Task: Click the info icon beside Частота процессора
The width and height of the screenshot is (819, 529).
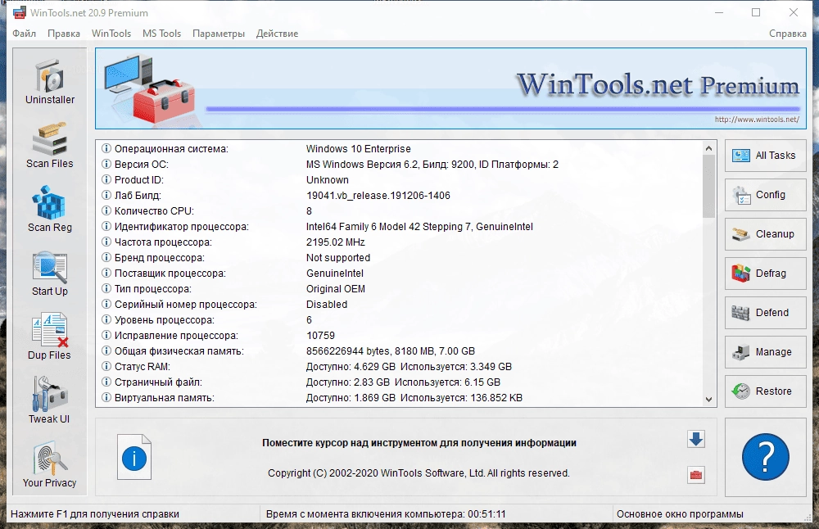Action: coord(106,242)
